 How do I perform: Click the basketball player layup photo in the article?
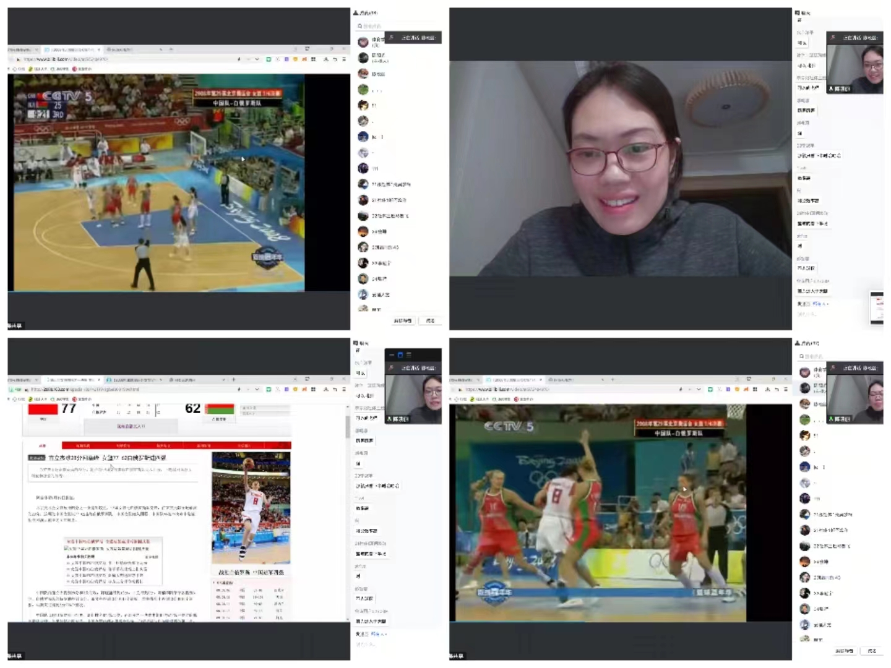pyautogui.click(x=251, y=507)
